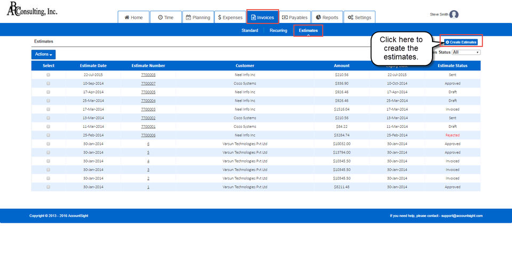Click the Customer column header
Screen dimensions: 512x261
[245, 66]
